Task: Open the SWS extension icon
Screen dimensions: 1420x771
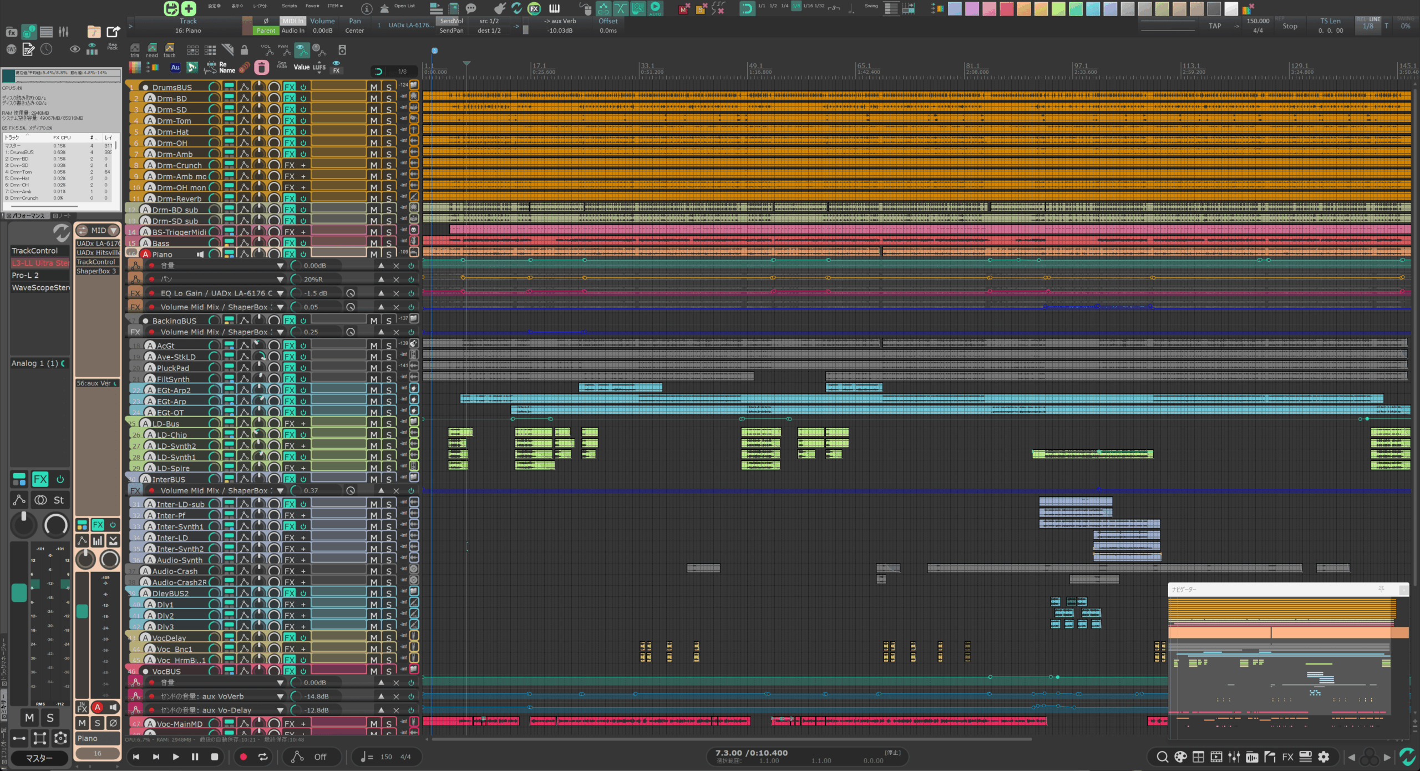Action: pos(11,49)
